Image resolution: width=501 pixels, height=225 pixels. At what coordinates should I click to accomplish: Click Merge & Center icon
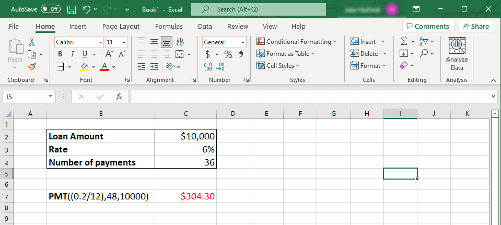click(x=180, y=54)
